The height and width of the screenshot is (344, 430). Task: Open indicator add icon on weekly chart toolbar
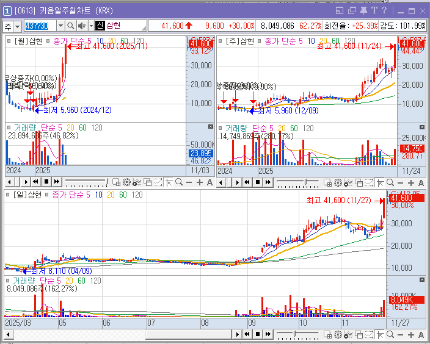click(x=348, y=183)
